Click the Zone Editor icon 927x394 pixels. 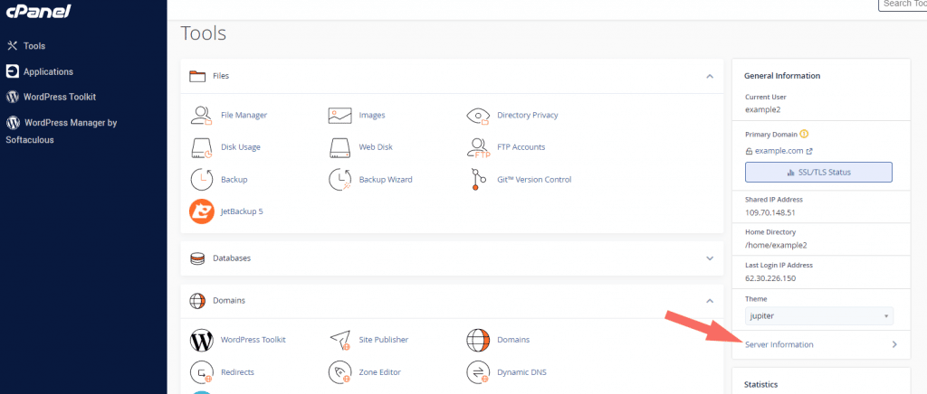click(x=340, y=372)
